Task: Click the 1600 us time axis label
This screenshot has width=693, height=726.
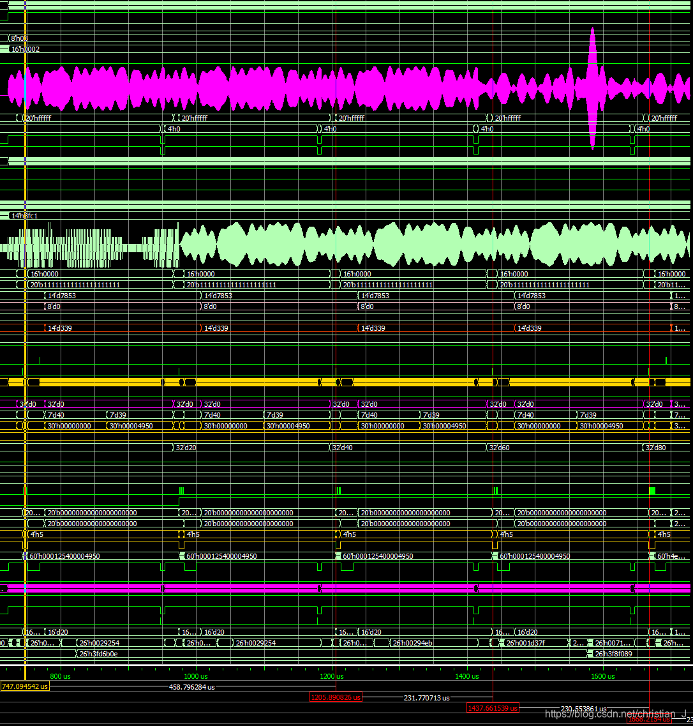Action: [603, 676]
